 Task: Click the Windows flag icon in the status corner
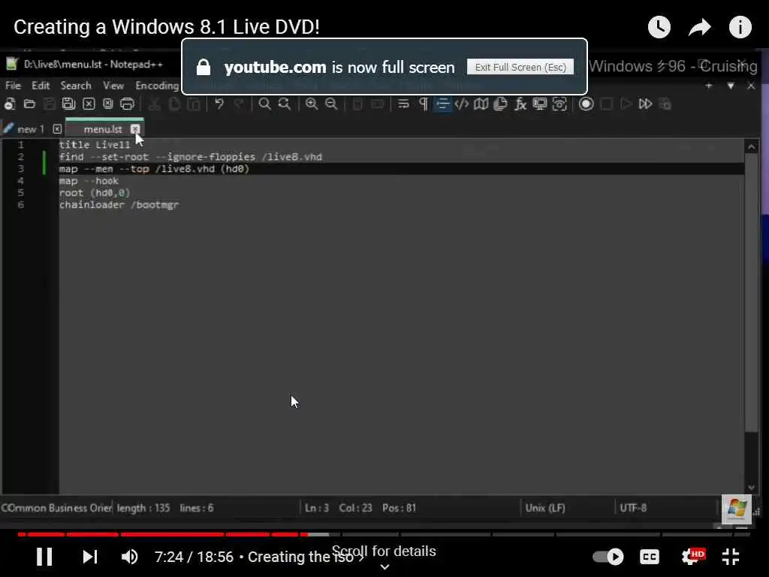tap(737, 509)
